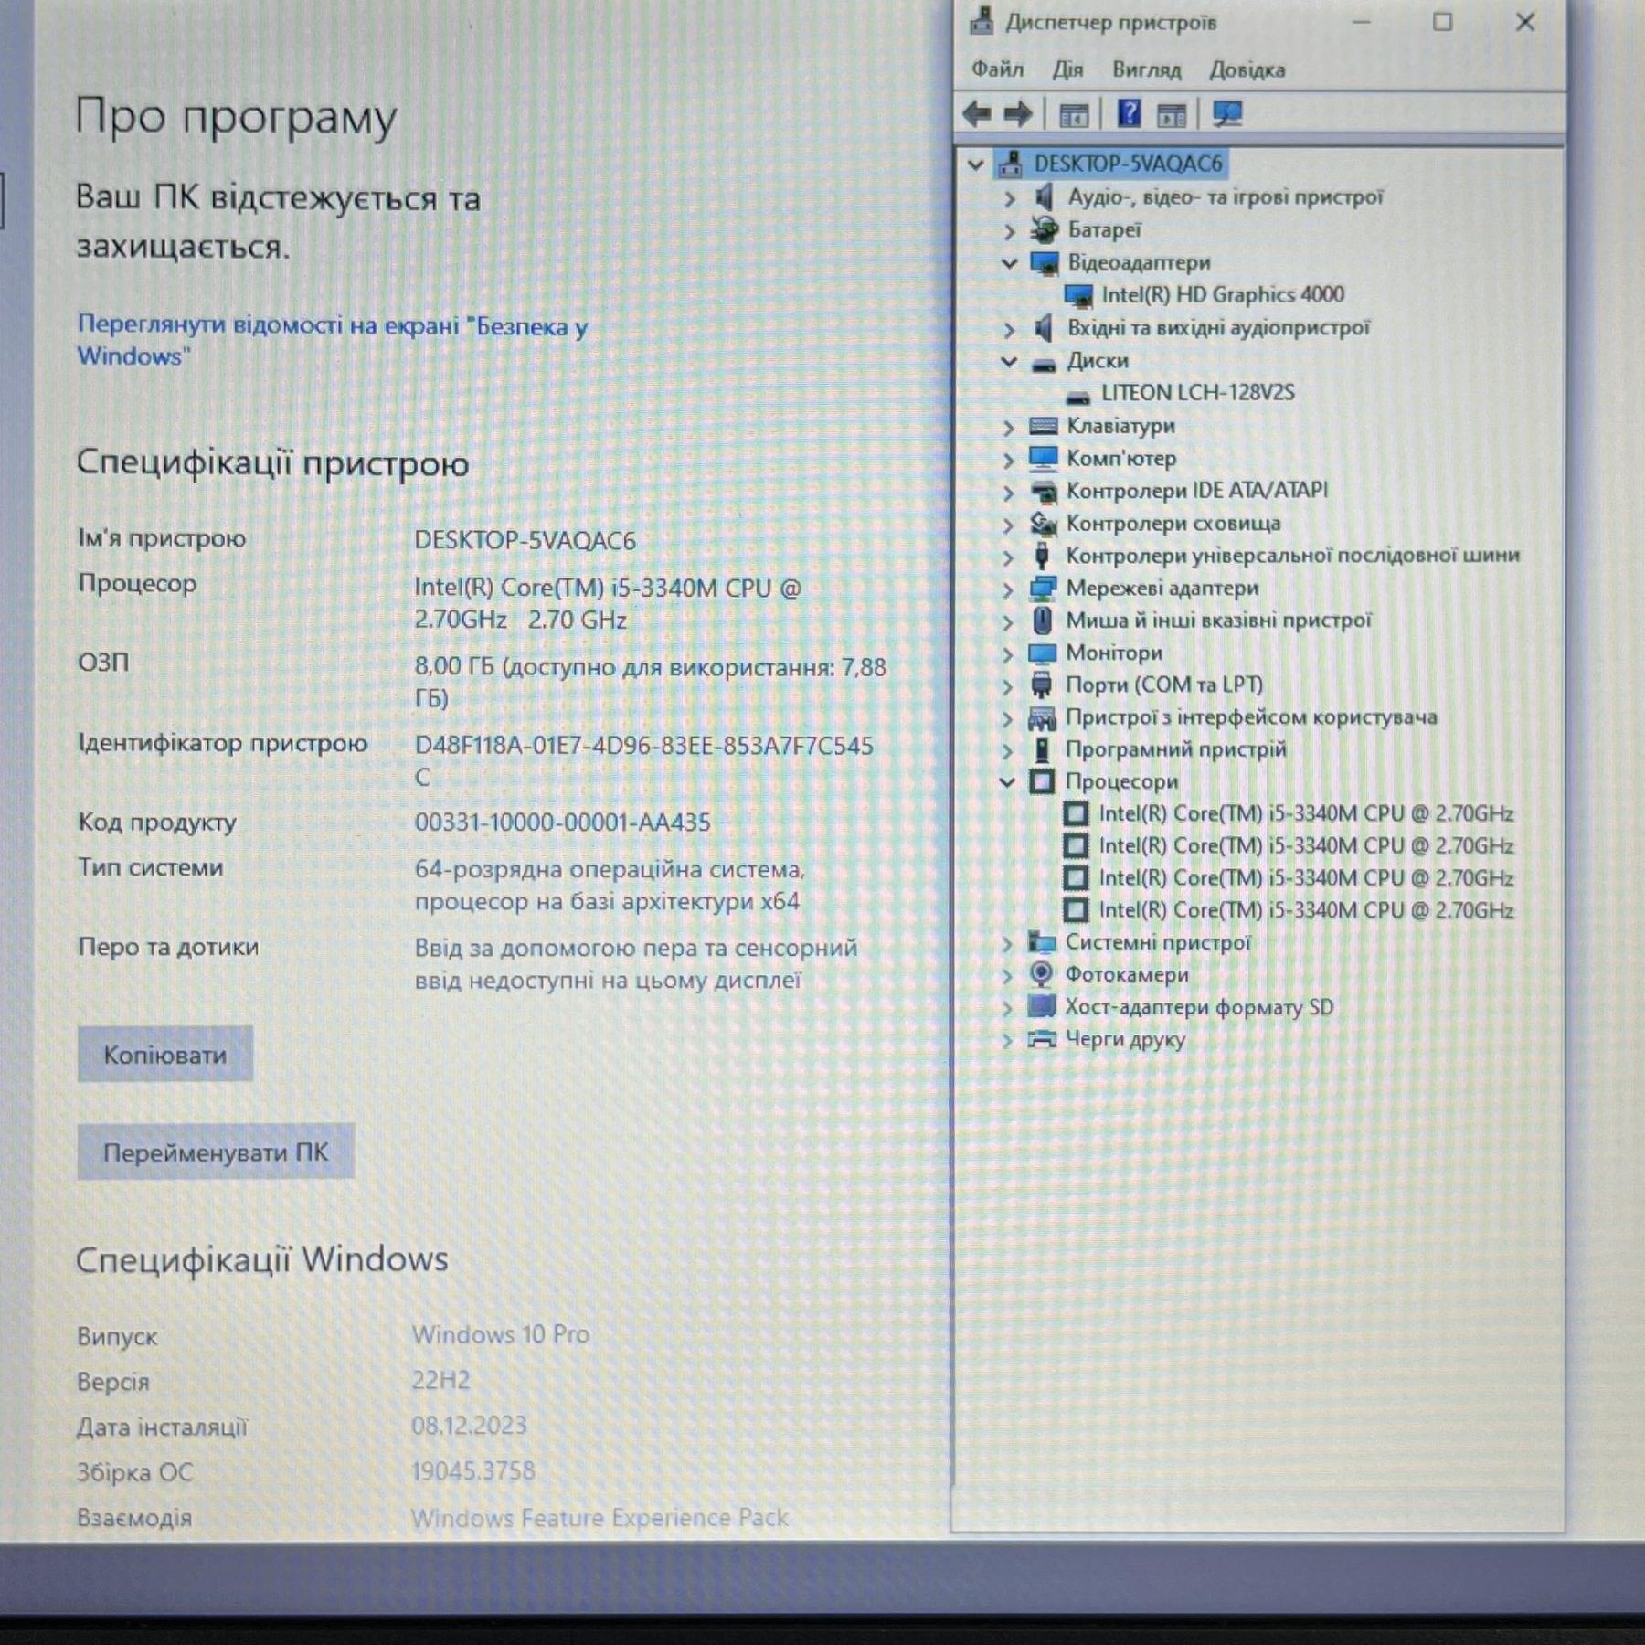Screen dimensions: 1645x1645
Task: Collapse the Відеоадаптери category
Action: pos(1009,263)
